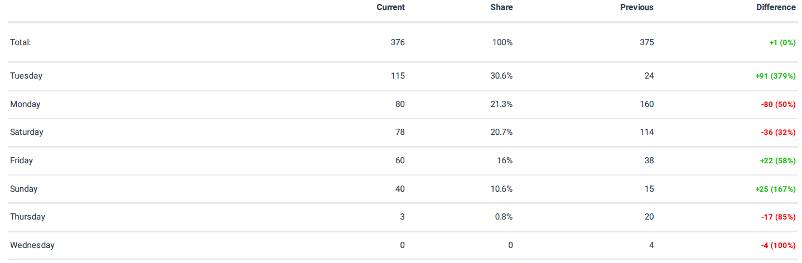This screenshot has width=802, height=263.
Task: Select the Total: row label
Action: pos(21,42)
